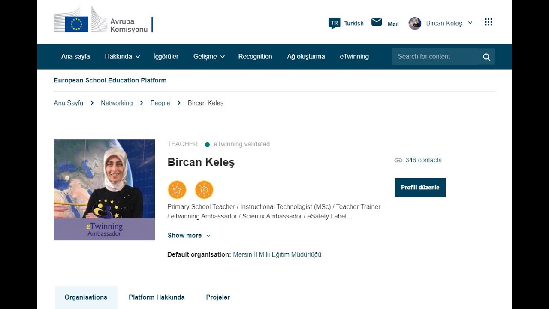Open Mersin İl Milli Eğitim Müdürlüğü link
The height and width of the screenshot is (309, 549).
[277, 254]
